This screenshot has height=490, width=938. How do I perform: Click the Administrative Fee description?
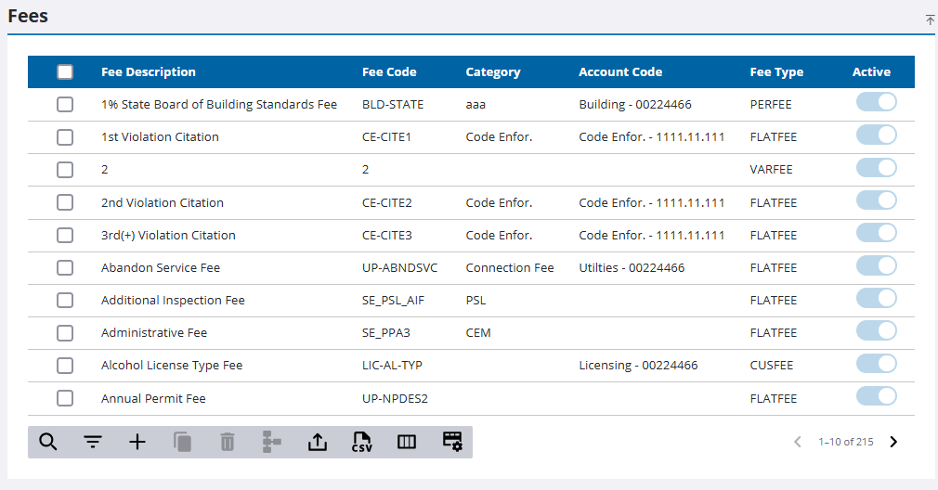click(x=154, y=333)
